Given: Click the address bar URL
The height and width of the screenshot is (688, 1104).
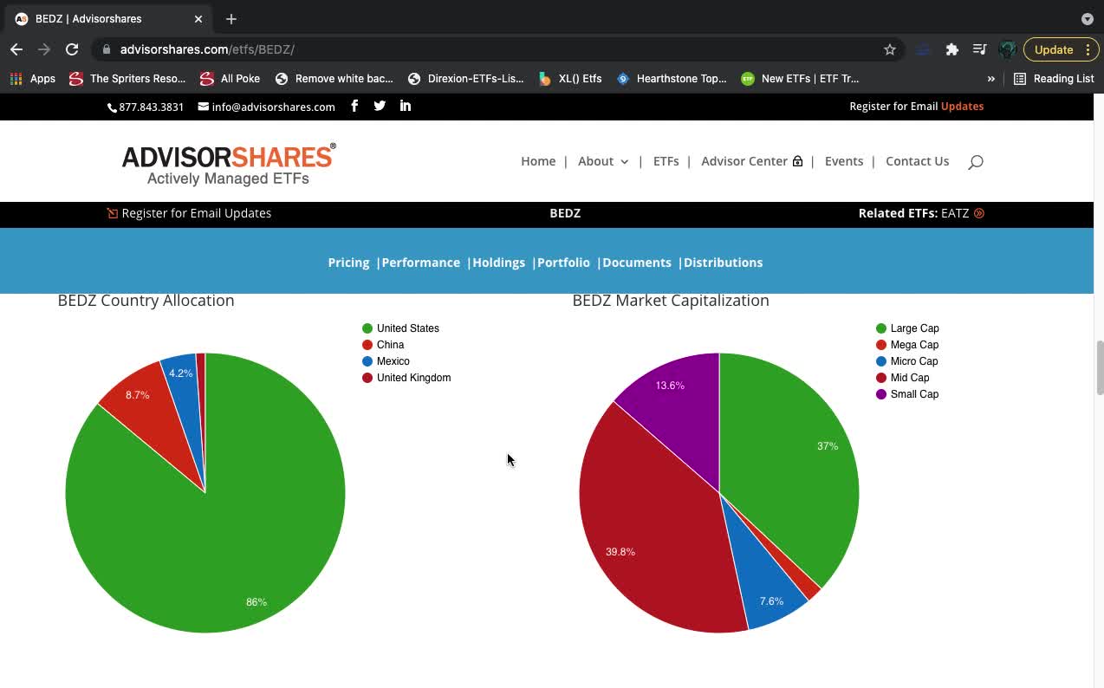Looking at the screenshot, I should pos(207,49).
